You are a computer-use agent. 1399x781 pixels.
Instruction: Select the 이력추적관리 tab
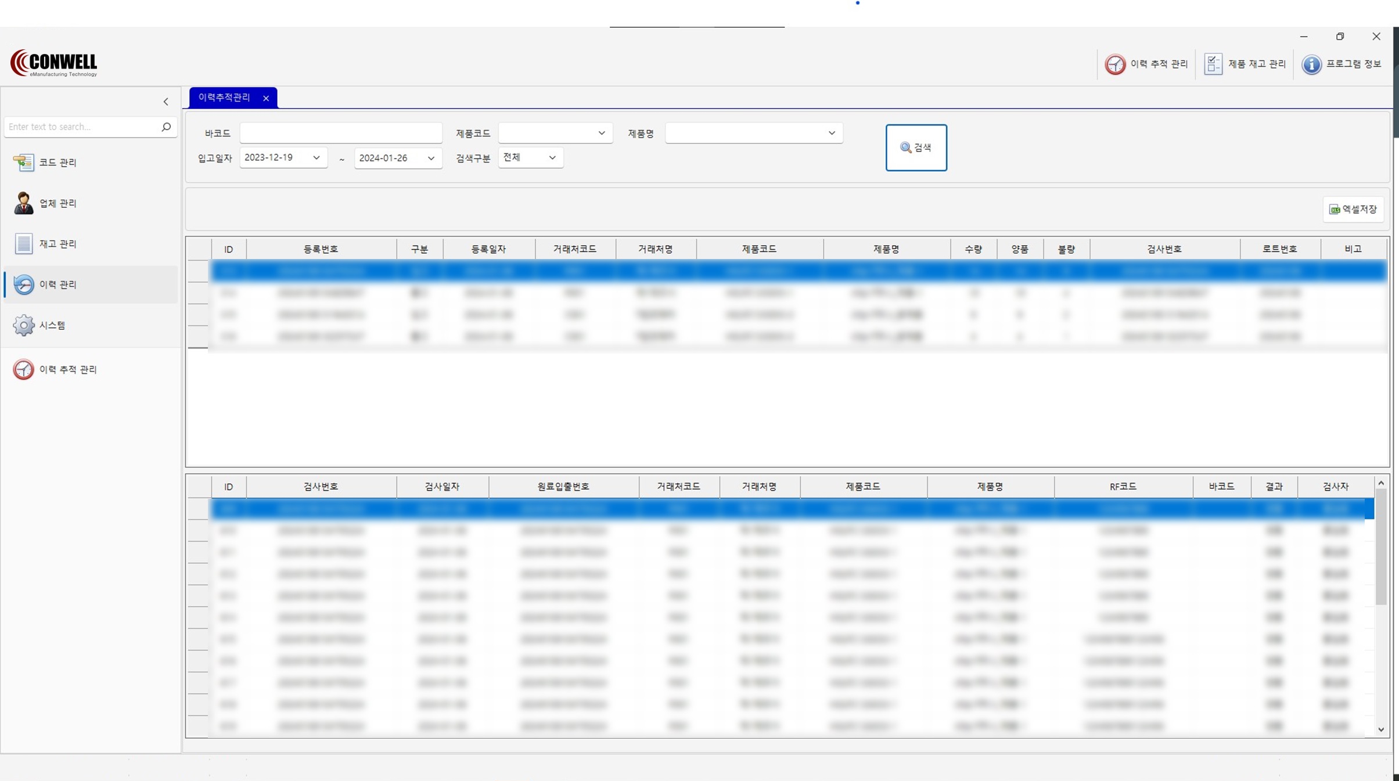(224, 98)
